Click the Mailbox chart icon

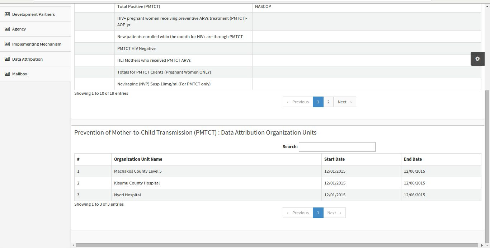click(x=7, y=74)
